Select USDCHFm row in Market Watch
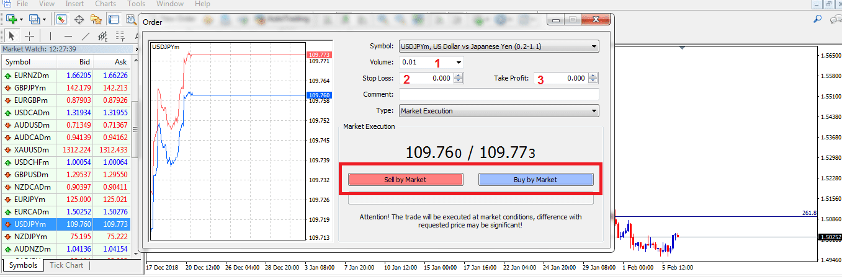 [66, 162]
